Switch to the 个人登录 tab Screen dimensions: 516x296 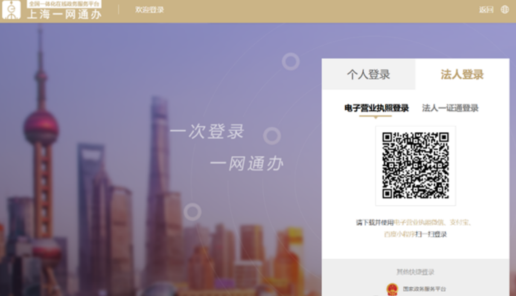pyautogui.click(x=368, y=75)
